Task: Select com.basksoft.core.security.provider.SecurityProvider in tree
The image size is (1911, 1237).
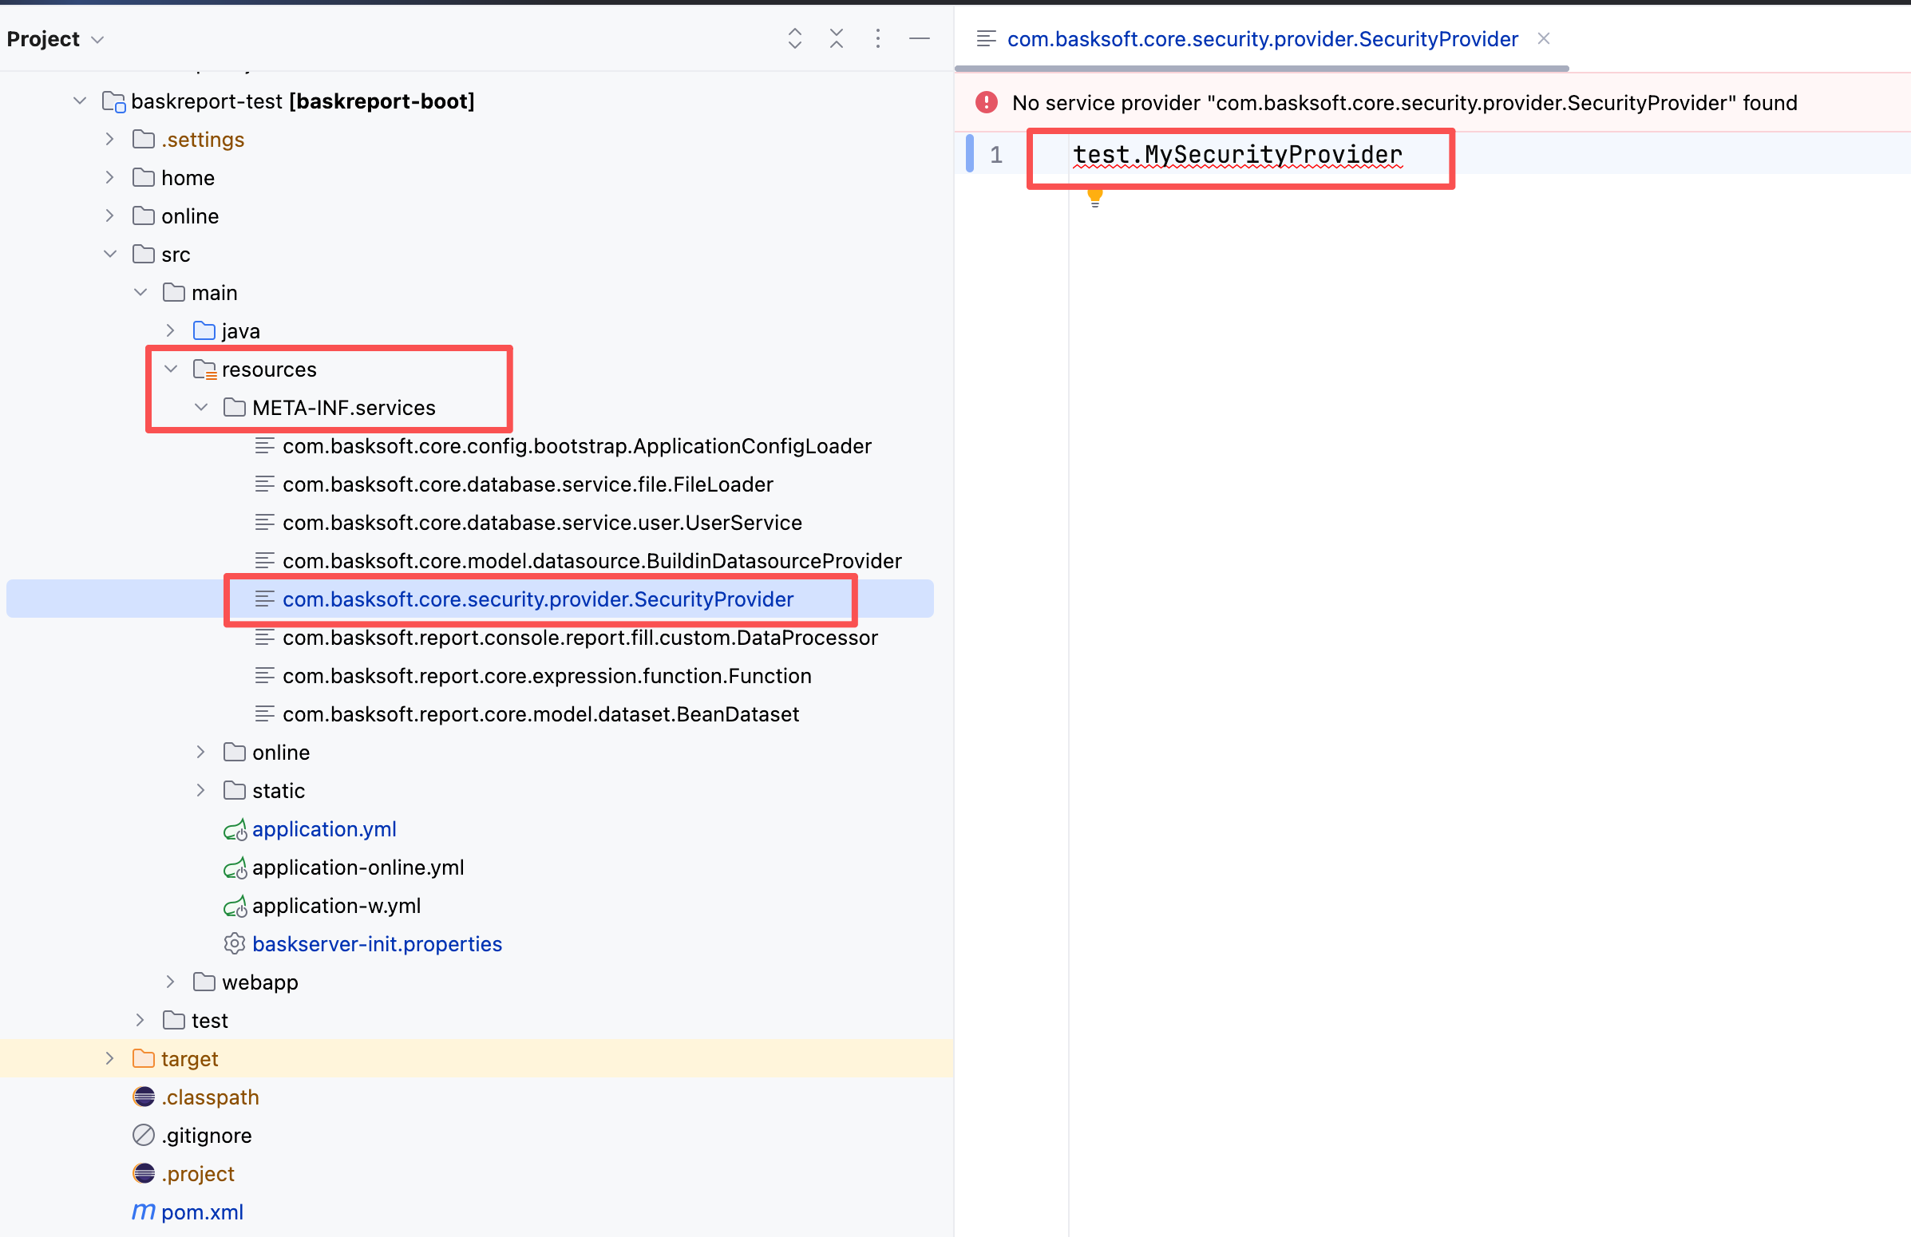Action: (538, 599)
